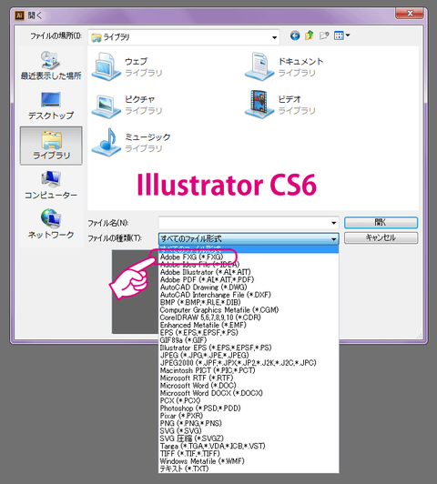The height and width of the screenshot is (484, 437).
Task: Select Microsoft Word DOCX (*.DOCX)
Action: tap(249, 393)
